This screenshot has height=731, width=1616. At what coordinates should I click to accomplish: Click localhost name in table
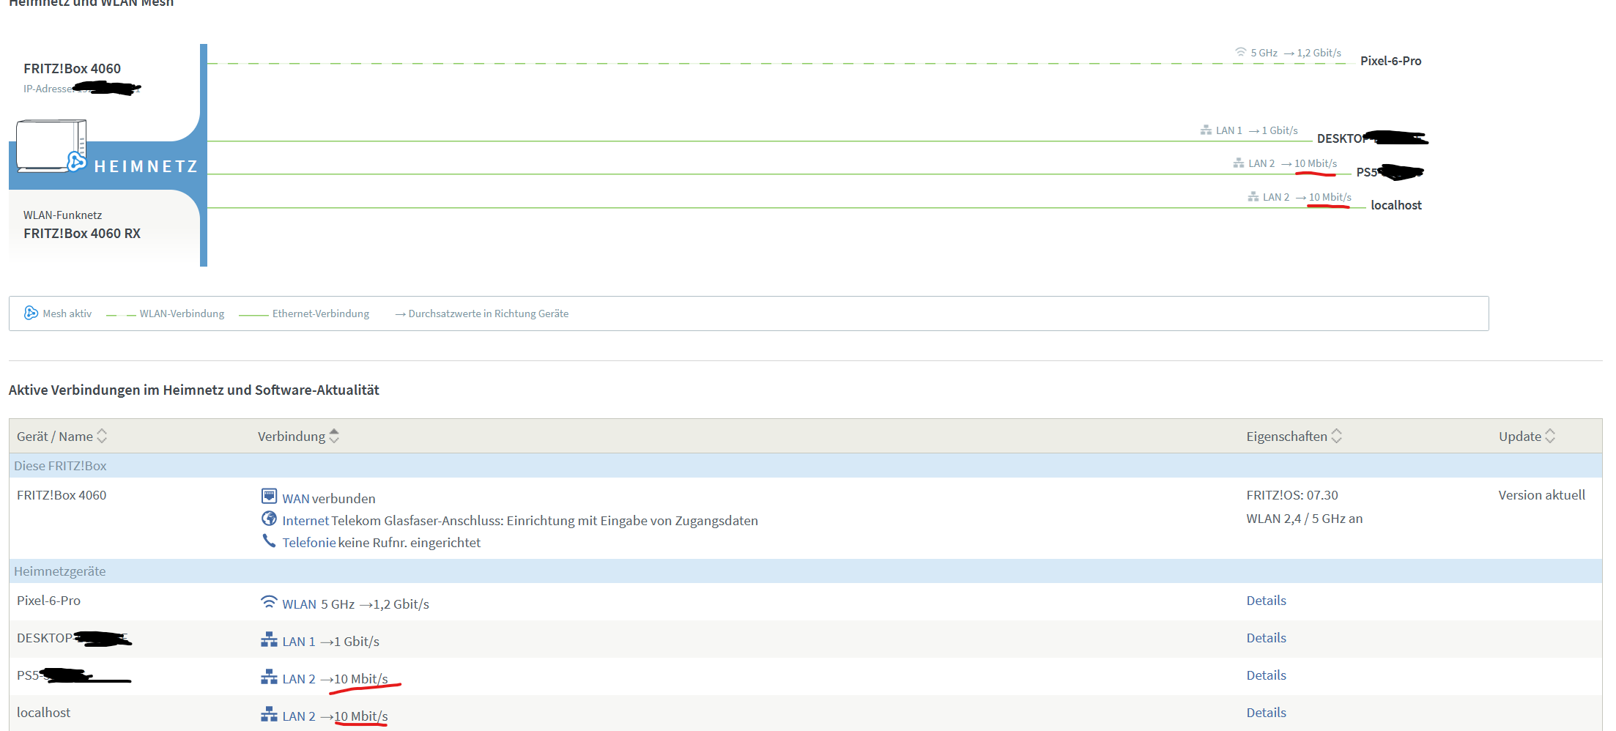43,713
